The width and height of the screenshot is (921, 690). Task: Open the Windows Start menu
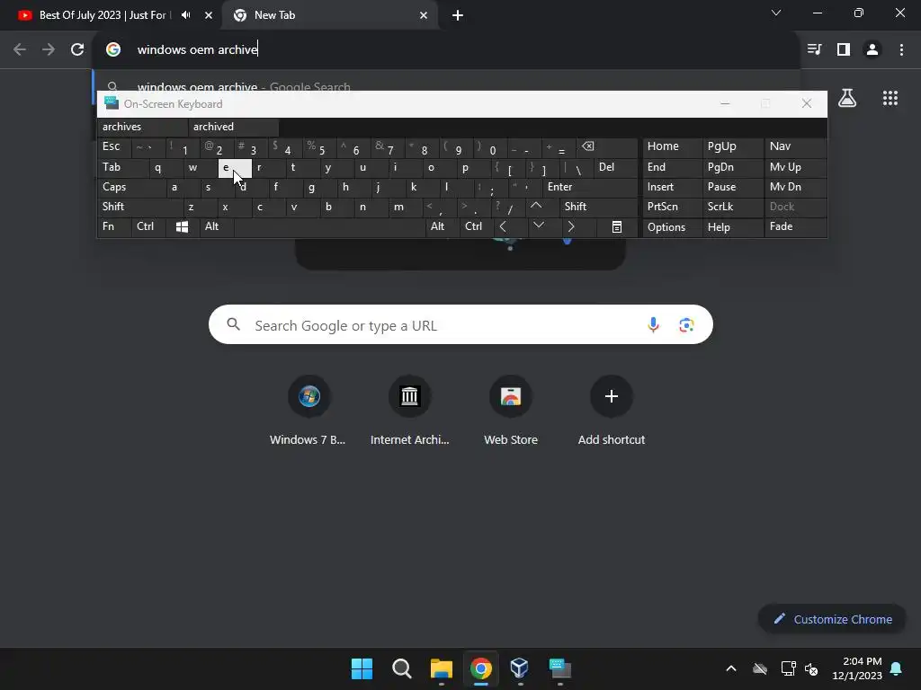click(x=362, y=668)
